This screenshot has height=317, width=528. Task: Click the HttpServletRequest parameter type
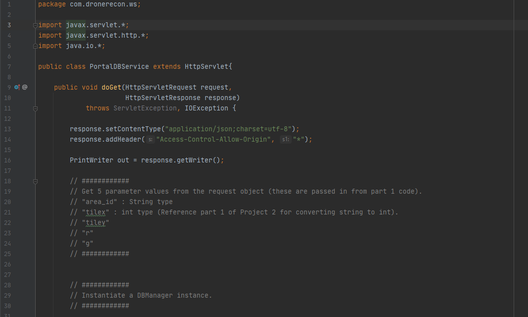point(161,88)
